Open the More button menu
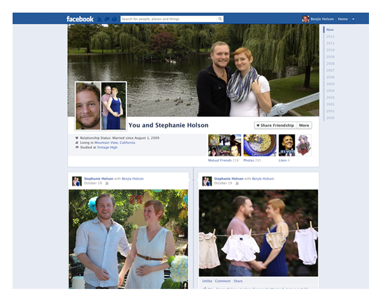 click(304, 125)
